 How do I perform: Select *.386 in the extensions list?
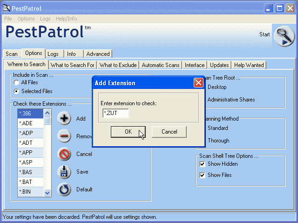point(30,114)
